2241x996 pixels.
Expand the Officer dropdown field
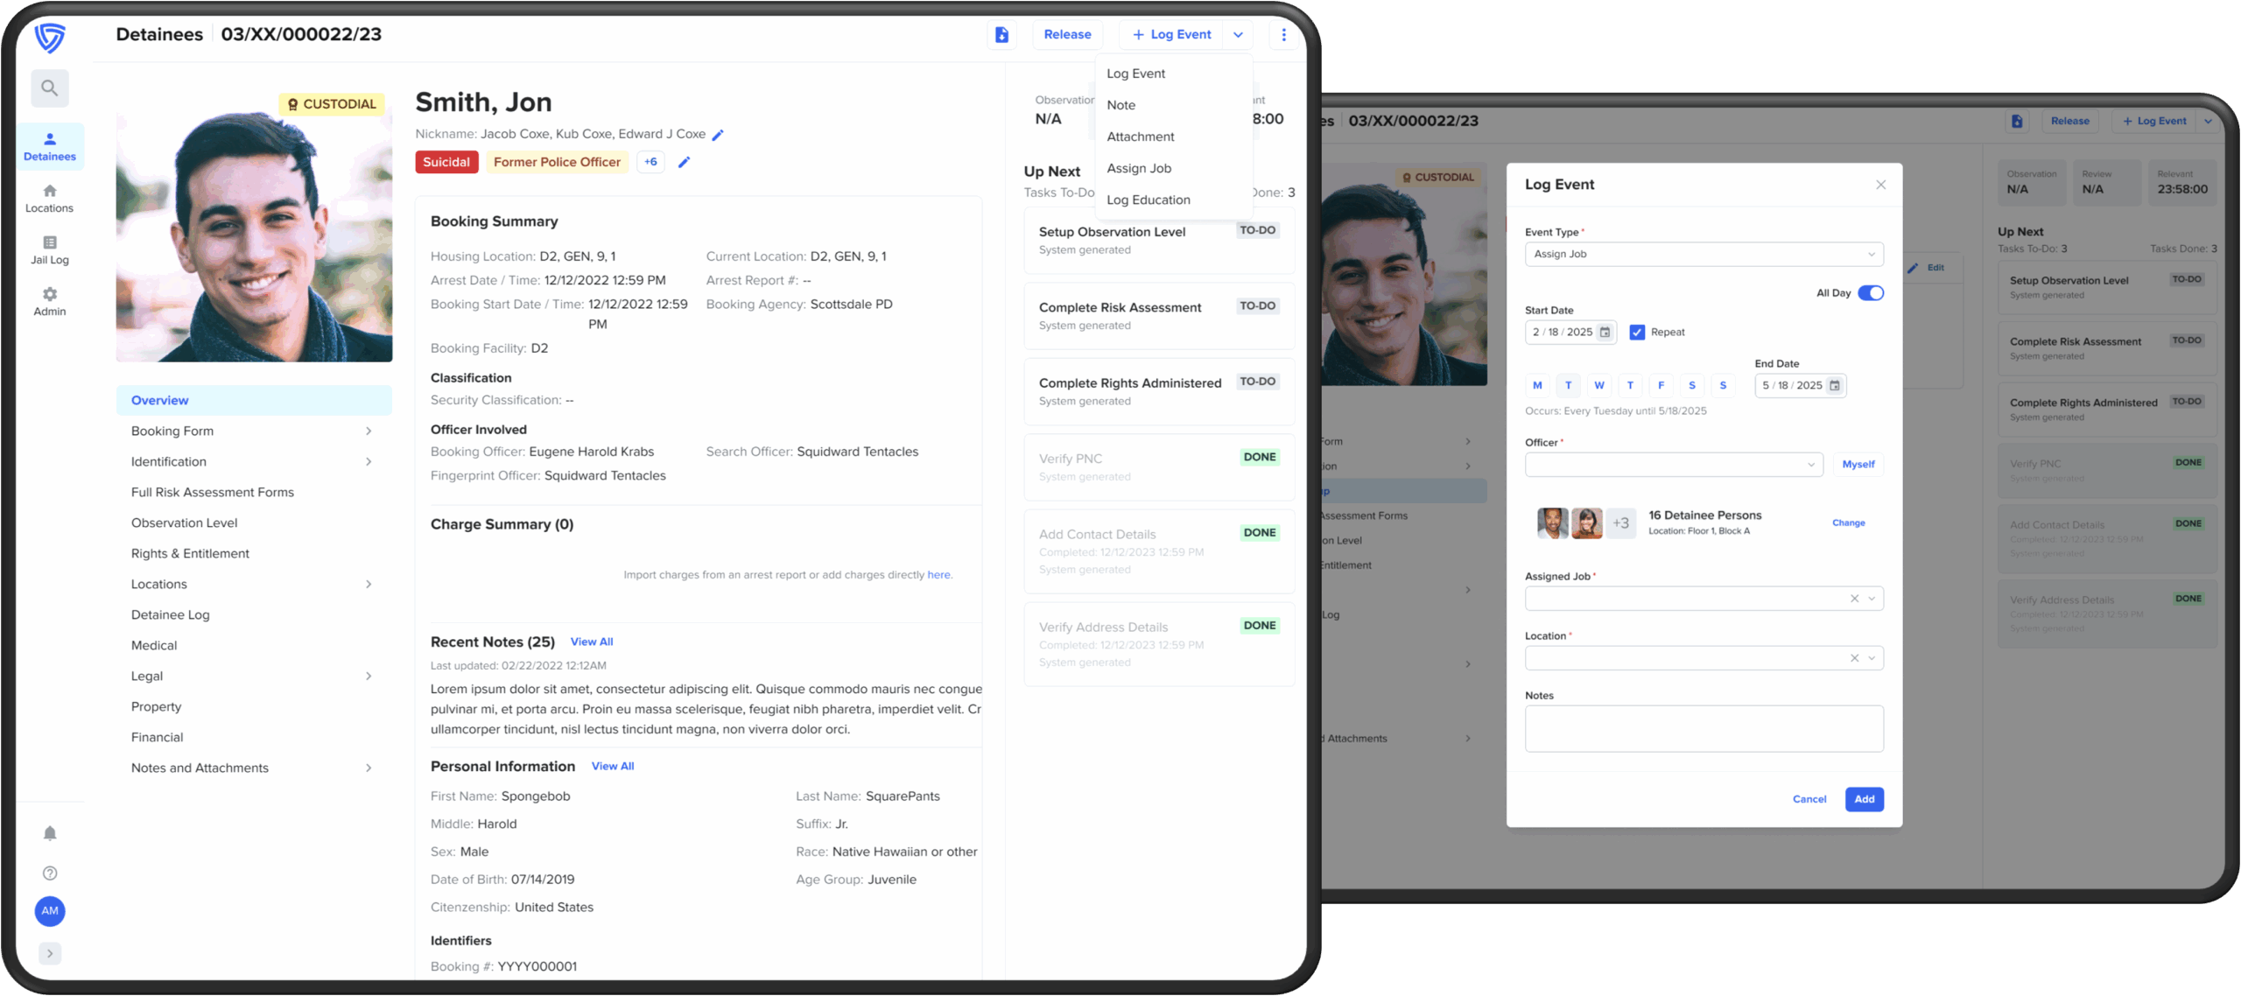(1674, 465)
